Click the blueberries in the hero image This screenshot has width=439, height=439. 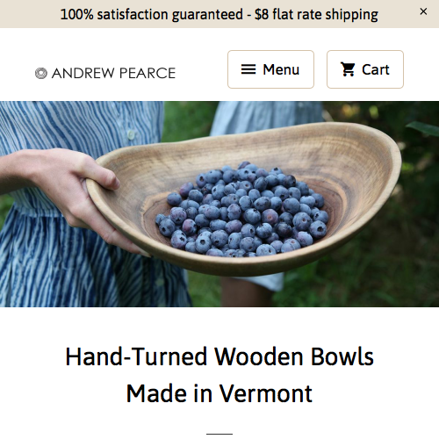243,209
